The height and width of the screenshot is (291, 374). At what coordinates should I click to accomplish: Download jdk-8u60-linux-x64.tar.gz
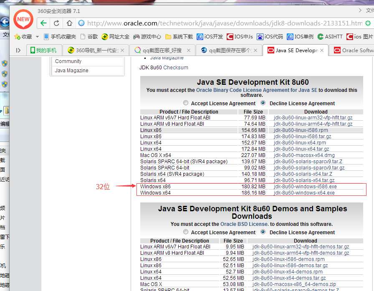(301, 149)
